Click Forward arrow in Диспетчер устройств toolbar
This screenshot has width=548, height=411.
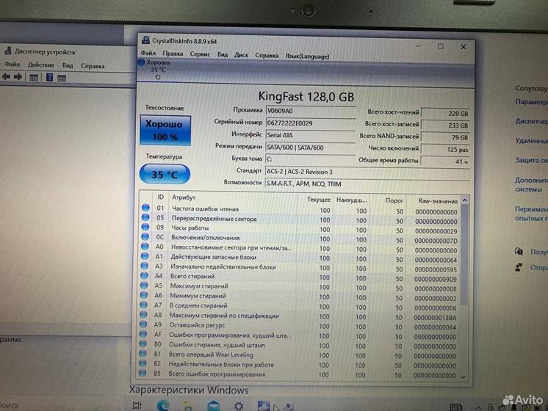click(18, 77)
